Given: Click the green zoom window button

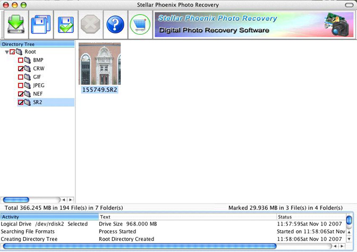Looking at the screenshot, I should click(x=23, y=5).
